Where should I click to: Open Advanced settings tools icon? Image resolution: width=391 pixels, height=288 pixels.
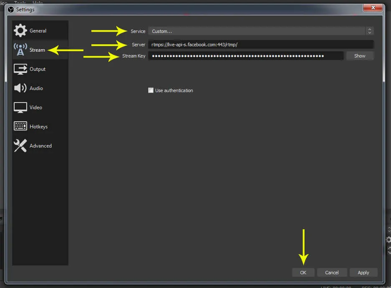[x=20, y=146]
